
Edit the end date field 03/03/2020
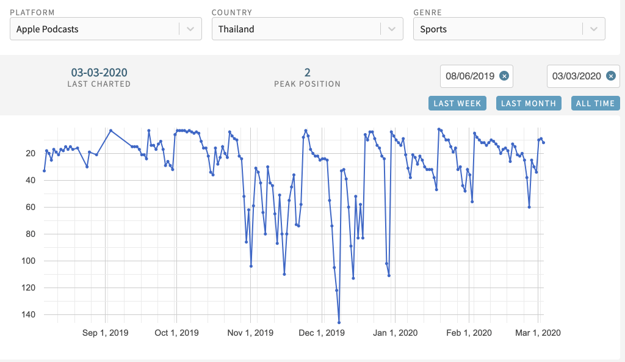576,76
